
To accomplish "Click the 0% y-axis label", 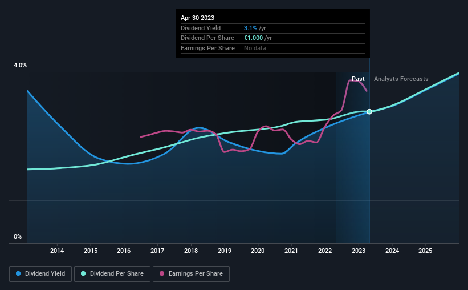I will pyautogui.click(x=18, y=236).
